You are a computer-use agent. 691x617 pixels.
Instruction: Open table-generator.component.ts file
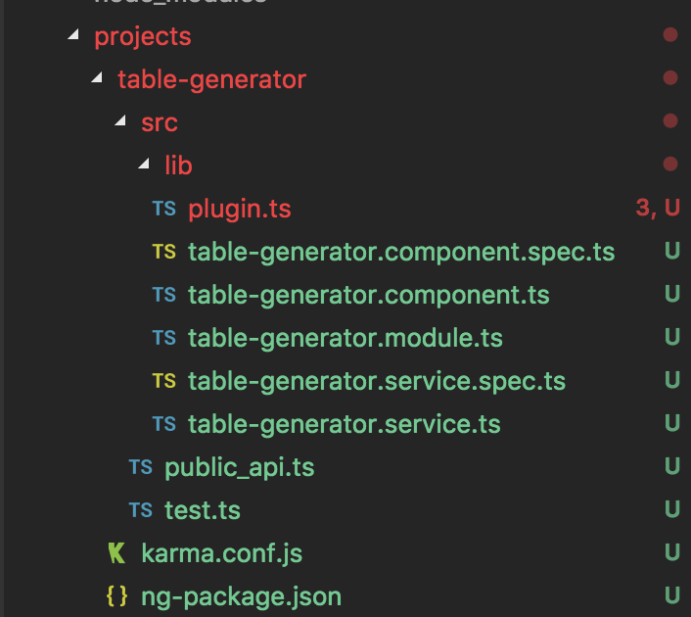coord(368,295)
